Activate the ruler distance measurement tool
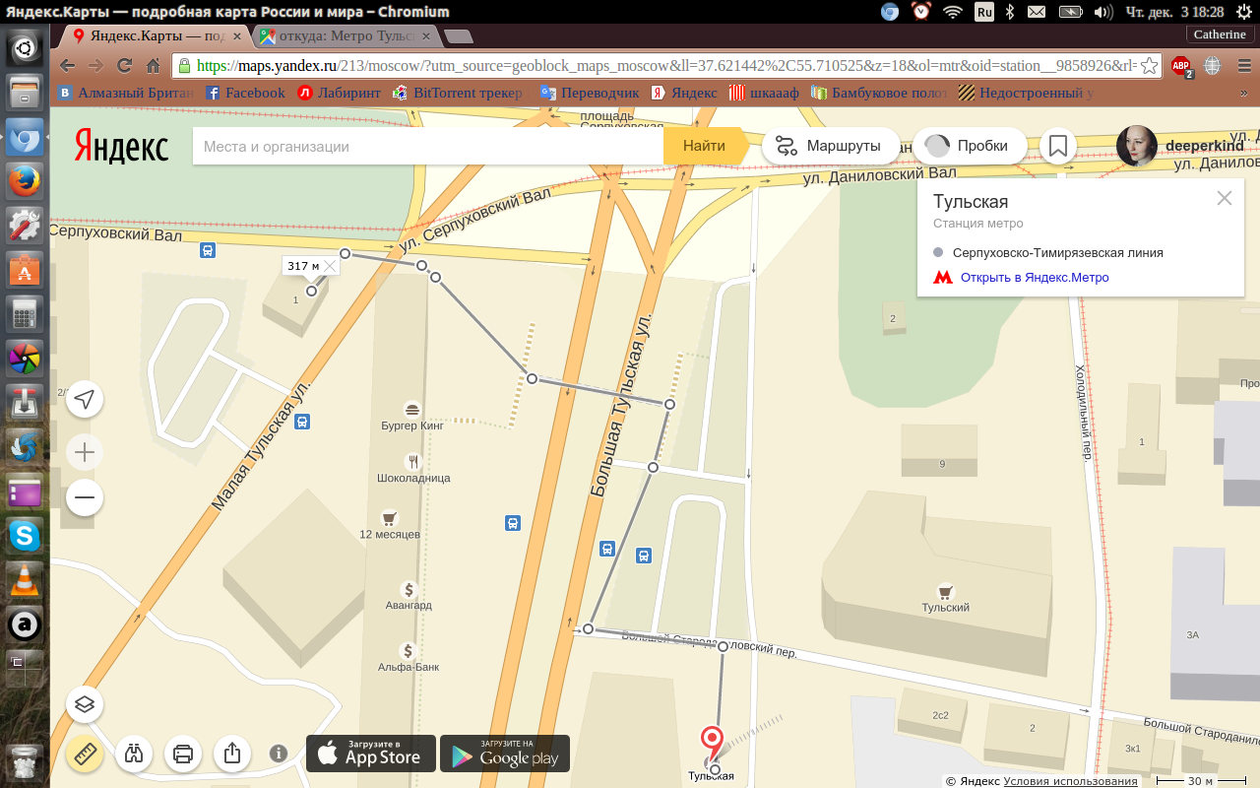Viewport: 1260px width, 788px height. [85, 754]
